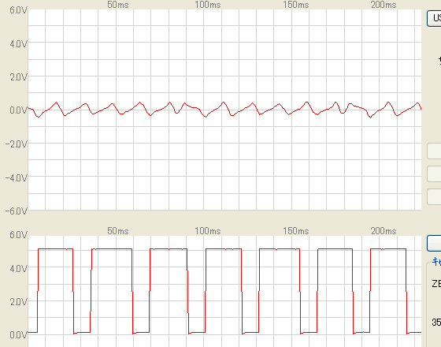This screenshot has height=347, width=441.
Task: Click the topmost blank button beside upper graph
Action: [434, 151]
